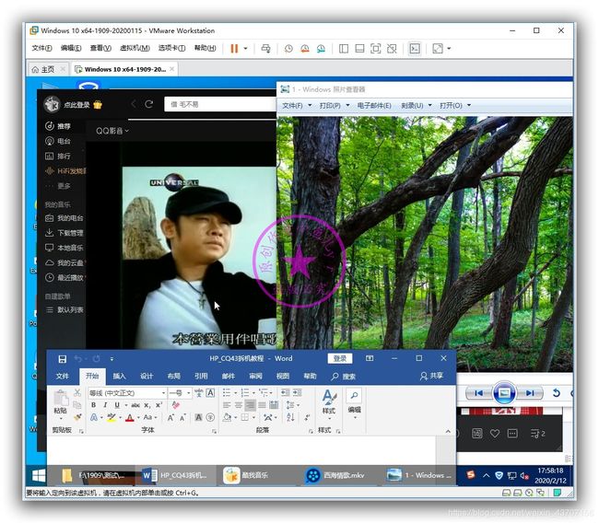Open the snapshot manager icon in VMware toolbar
The height and width of the screenshot is (523, 599).
[x=322, y=49]
